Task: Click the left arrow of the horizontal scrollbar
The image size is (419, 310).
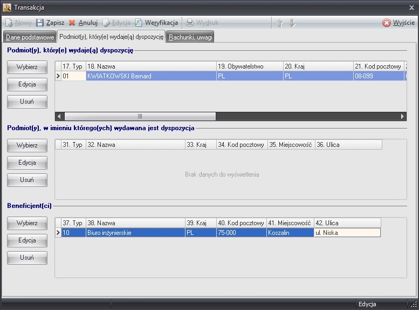Action: pos(60,116)
